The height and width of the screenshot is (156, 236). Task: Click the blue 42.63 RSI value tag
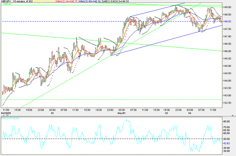pos(226,144)
